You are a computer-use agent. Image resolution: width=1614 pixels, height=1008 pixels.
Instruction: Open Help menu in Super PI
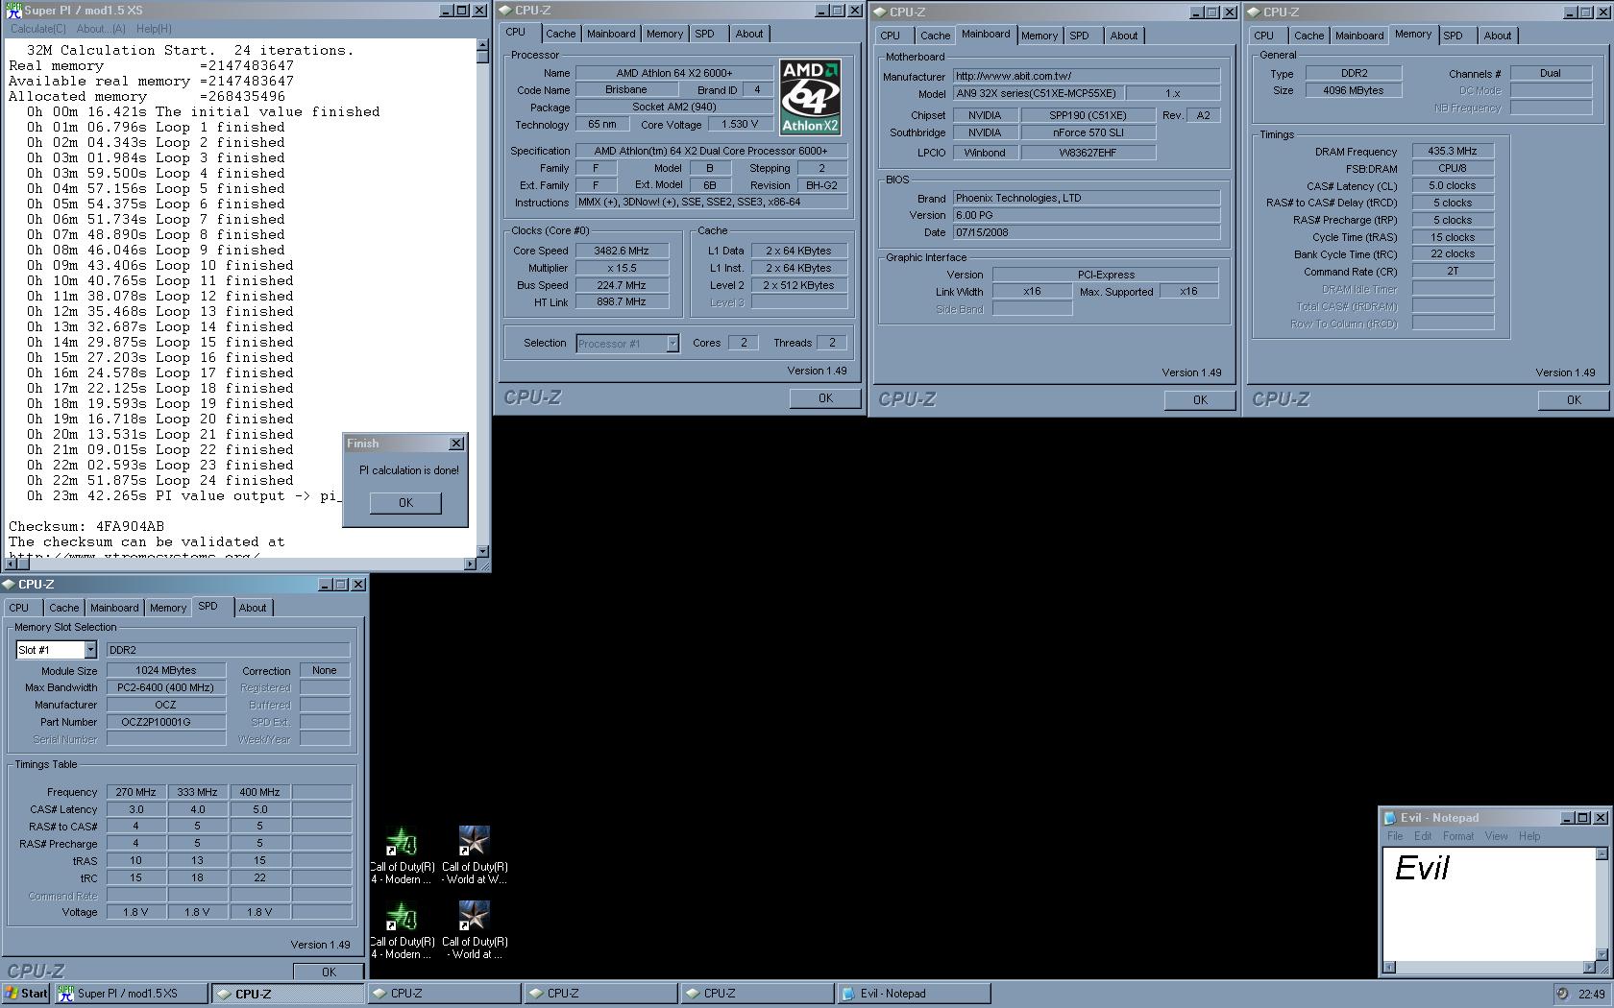click(154, 29)
